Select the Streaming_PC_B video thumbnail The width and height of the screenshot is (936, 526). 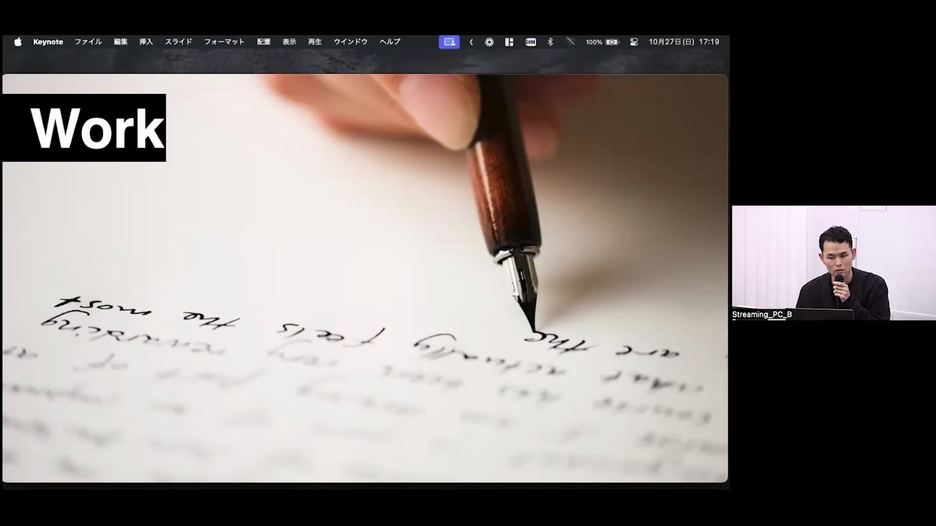[x=834, y=263]
